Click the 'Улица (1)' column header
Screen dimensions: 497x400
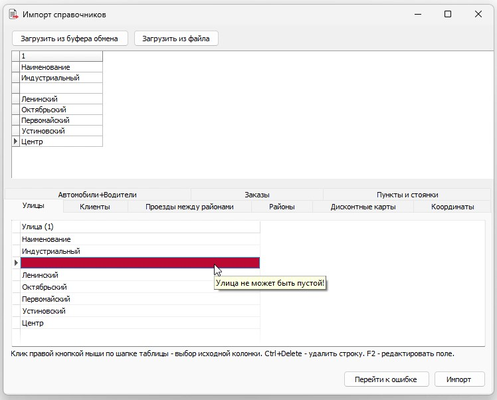[x=140, y=227]
